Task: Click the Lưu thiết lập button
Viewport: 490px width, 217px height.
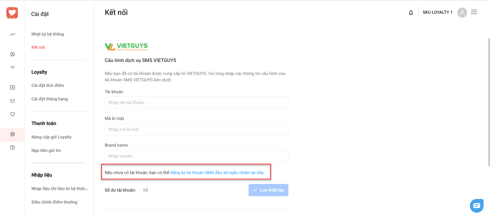Action: click(x=268, y=190)
